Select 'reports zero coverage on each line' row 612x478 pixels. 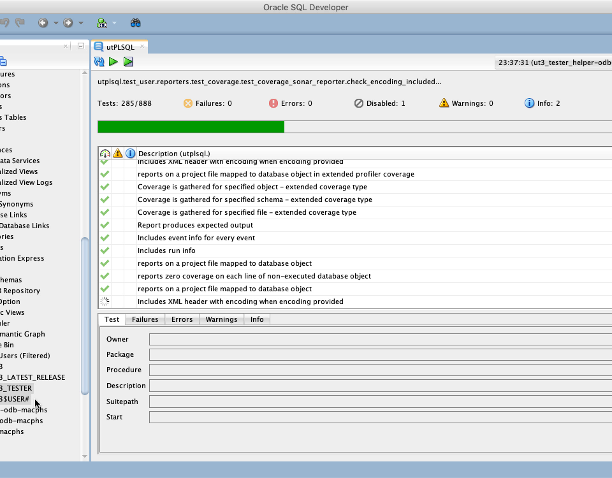(x=355, y=276)
